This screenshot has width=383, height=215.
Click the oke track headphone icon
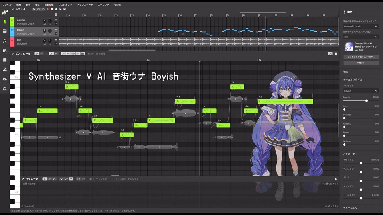pyautogui.click(x=12, y=40)
